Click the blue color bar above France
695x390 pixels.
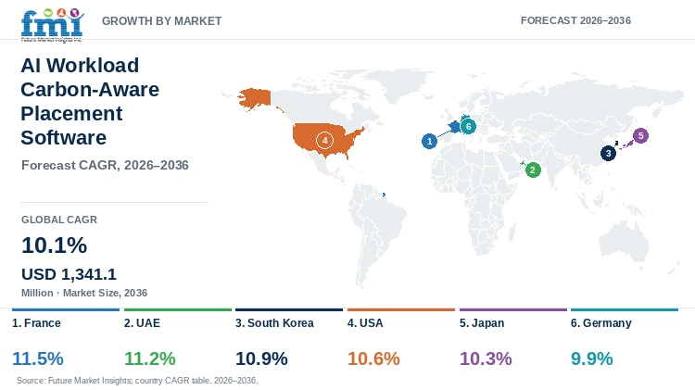(66, 309)
